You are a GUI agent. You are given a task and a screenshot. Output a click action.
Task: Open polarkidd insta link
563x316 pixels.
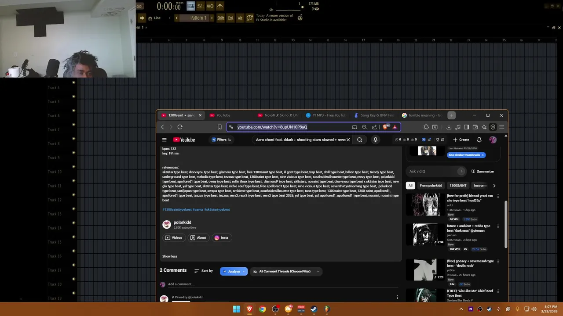tap(221, 237)
